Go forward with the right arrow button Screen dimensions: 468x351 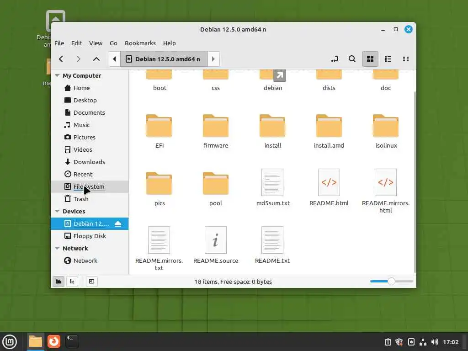point(79,59)
